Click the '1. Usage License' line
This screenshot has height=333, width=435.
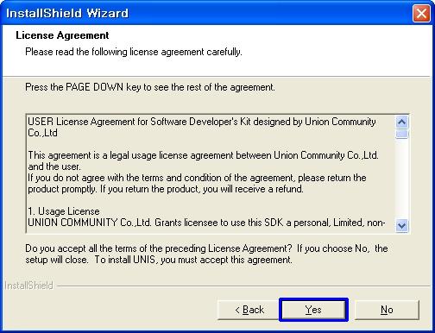pyautogui.click(x=64, y=211)
